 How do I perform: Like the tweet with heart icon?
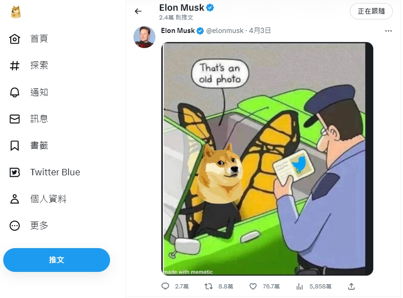point(253,286)
